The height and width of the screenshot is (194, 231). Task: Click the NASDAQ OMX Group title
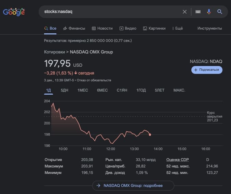(x=91, y=52)
